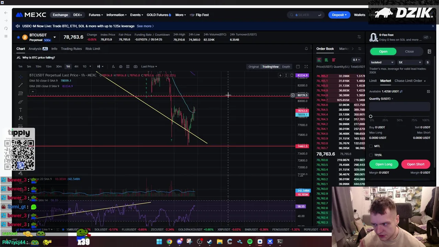The height and width of the screenshot is (247, 439).
Task: Show sell-only order book view icon
Action: click(x=333, y=60)
